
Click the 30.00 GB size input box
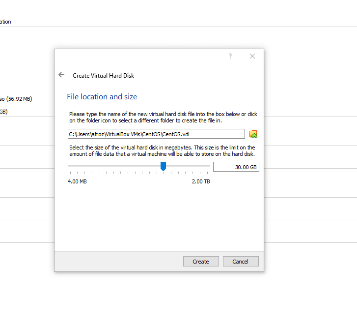click(236, 167)
